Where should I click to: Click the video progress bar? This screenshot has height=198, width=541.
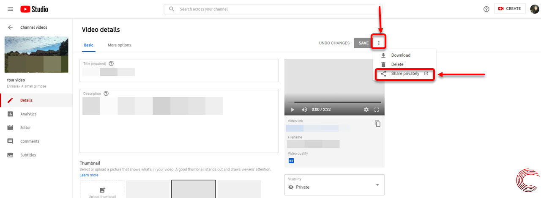click(x=334, y=102)
